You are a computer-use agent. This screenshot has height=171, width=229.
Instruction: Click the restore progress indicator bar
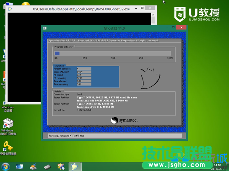coord(113,53)
